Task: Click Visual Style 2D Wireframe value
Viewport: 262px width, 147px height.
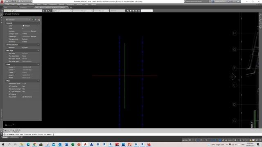Action: pyautogui.click(x=27, y=97)
